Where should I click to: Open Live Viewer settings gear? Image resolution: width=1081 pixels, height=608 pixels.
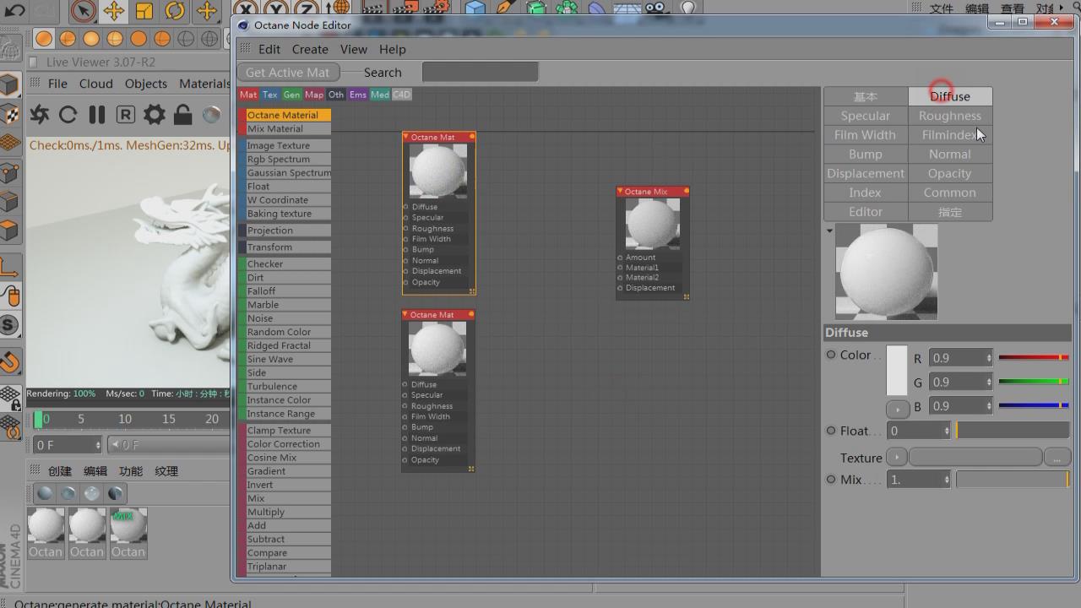pos(154,114)
